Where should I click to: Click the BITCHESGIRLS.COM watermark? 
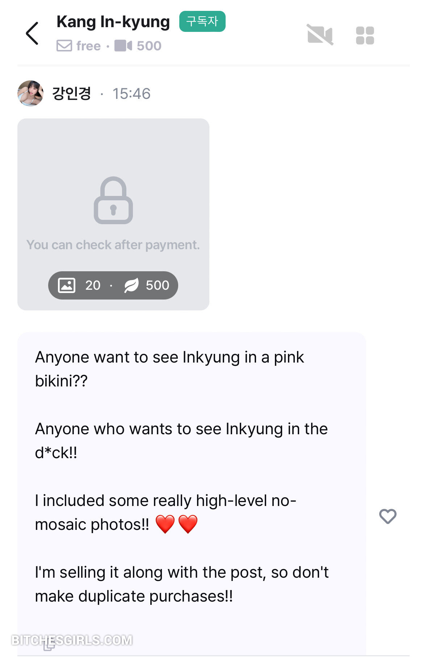point(72,640)
